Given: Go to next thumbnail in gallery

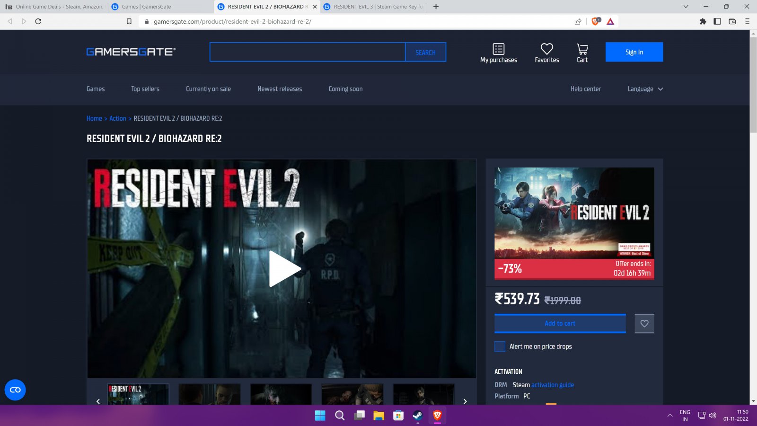Looking at the screenshot, I should click(465, 401).
